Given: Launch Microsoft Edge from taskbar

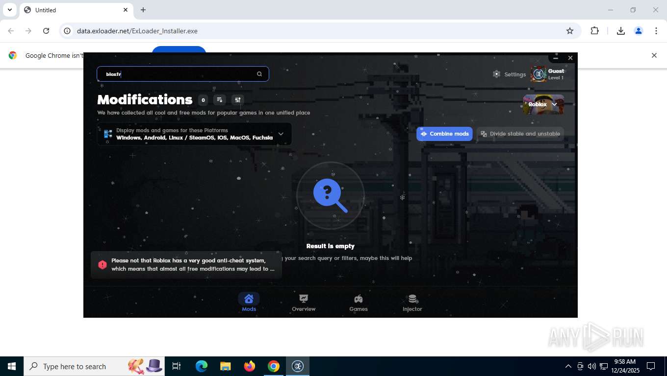Looking at the screenshot, I should pos(202,366).
